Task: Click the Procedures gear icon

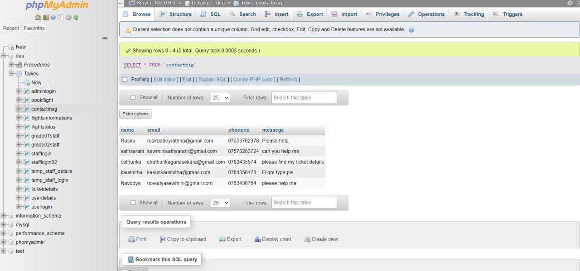Action: (19, 65)
